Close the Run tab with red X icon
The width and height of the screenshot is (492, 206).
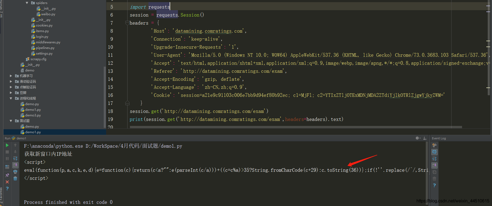pyautogui.click(x=7, y=182)
